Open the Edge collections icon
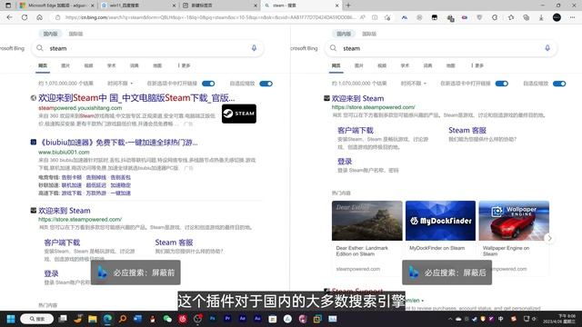The height and width of the screenshot is (327, 582). (x=526, y=17)
